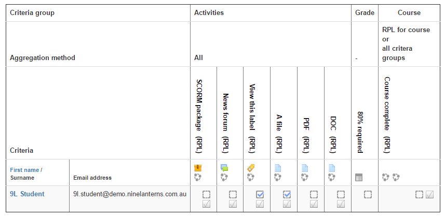Toggle RPL checkbox under the DOC column
Screen dimensions: 445x217
point(341,204)
